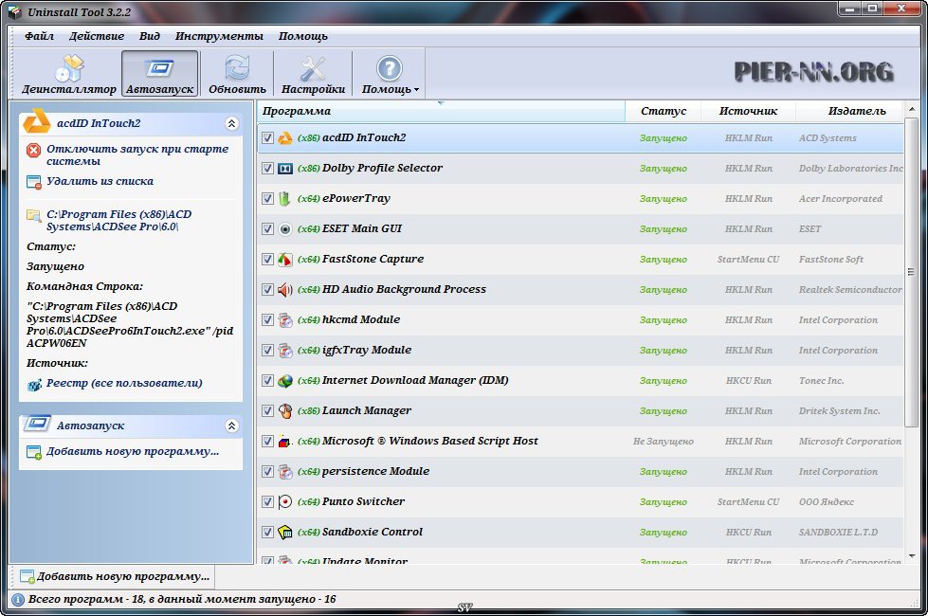928x616 pixels.
Task: Open the Файл menu
Action: (39, 36)
